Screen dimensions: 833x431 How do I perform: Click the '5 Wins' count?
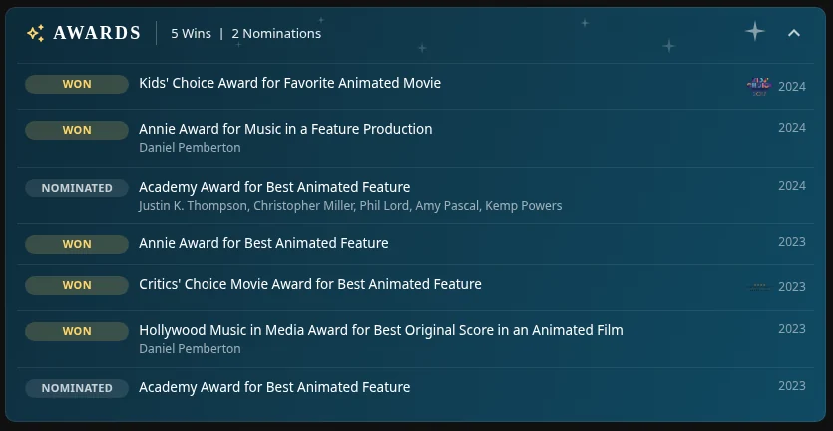[191, 34]
